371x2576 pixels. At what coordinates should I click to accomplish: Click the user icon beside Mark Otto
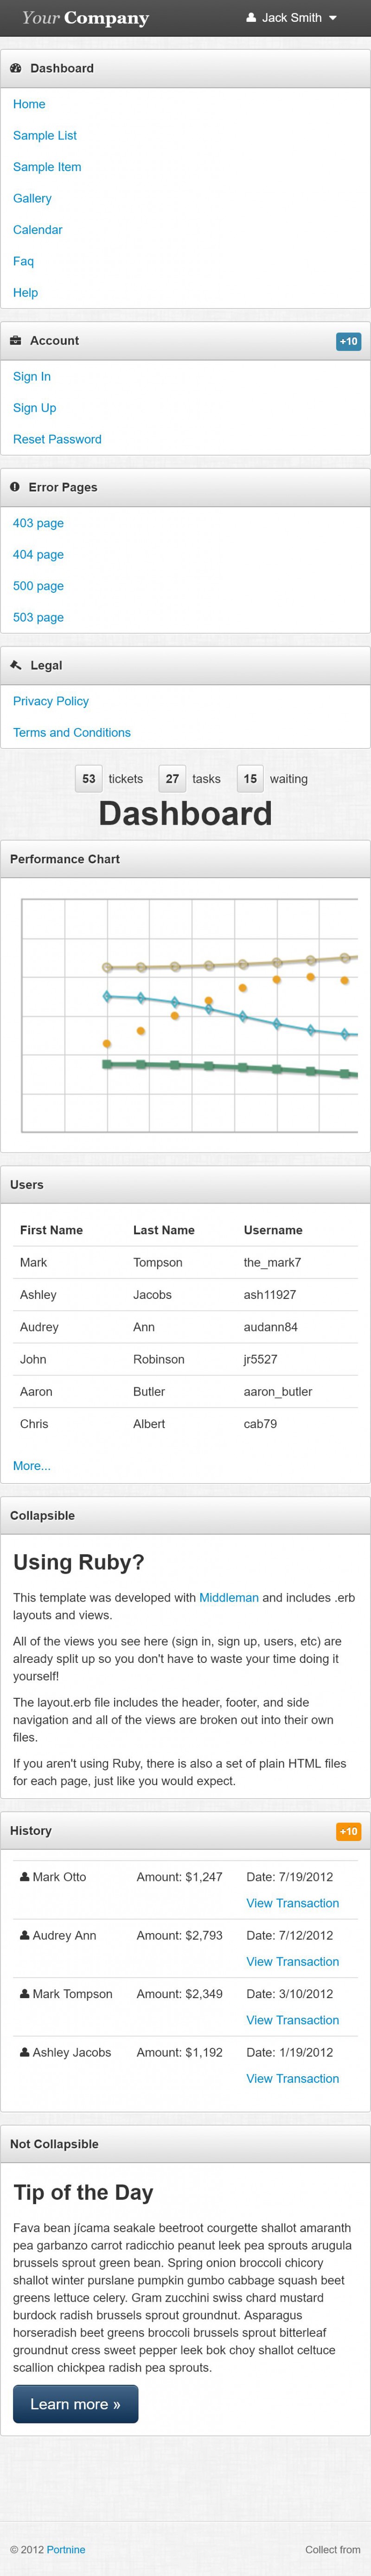[x=25, y=1877]
